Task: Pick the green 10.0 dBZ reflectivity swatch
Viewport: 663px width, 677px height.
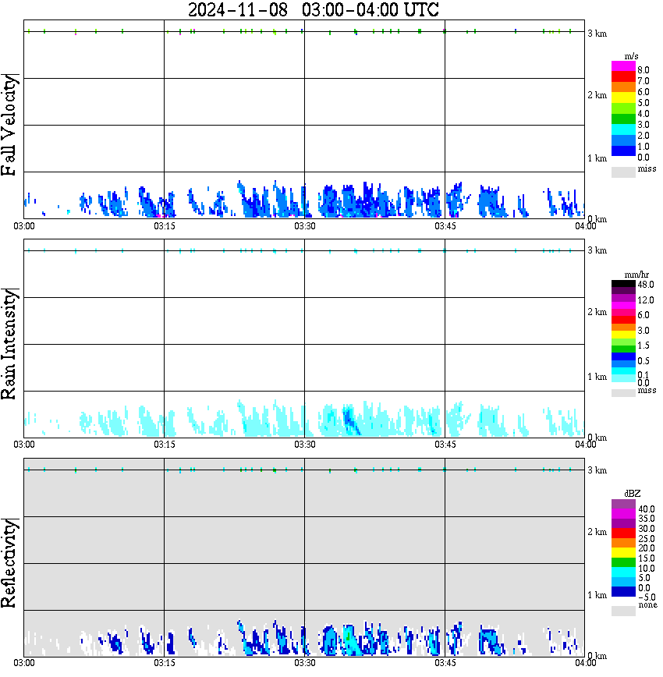Action: pos(623,562)
